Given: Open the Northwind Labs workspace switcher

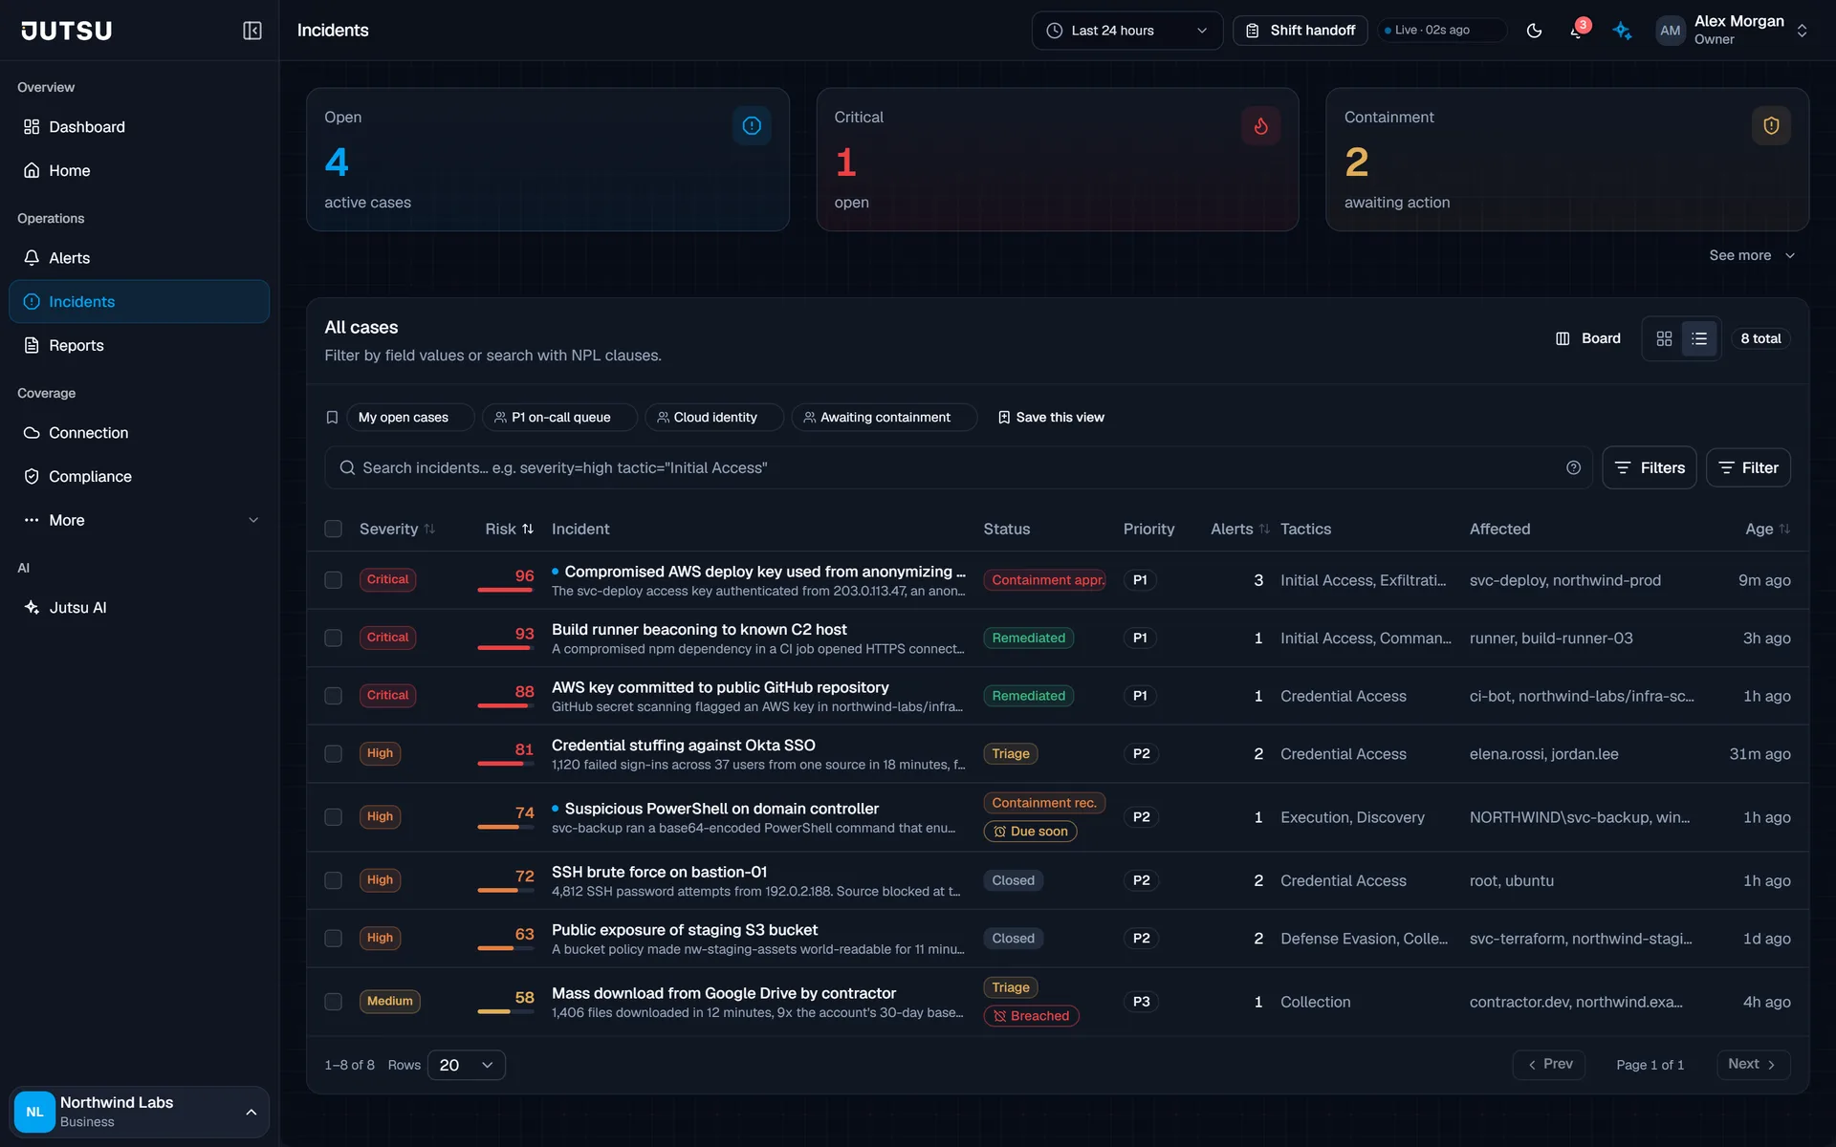Looking at the screenshot, I should (x=140, y=1112).
